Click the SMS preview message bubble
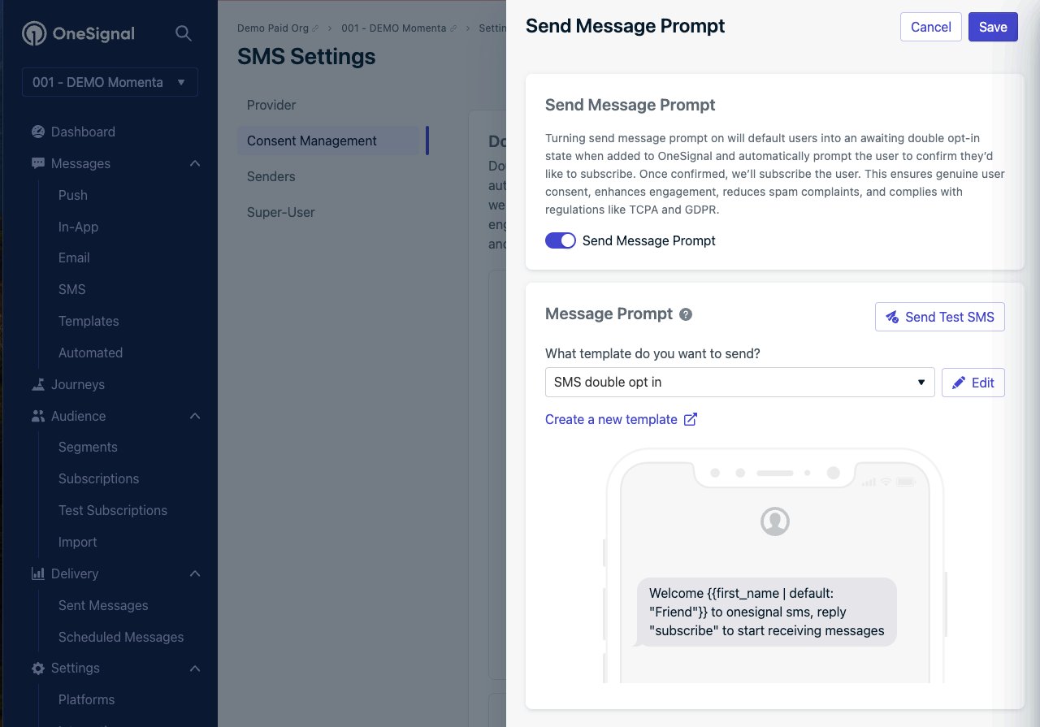 766,612
